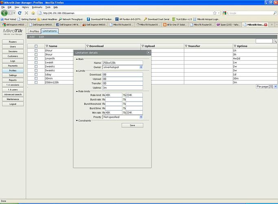Viewport: 278px width, 204px height.
Task: Switch to the Profiles tab
Action: (x=34, y=31)
